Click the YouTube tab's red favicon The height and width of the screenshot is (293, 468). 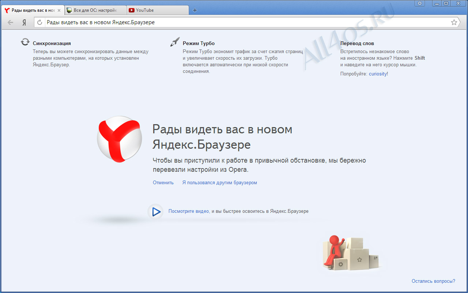pyautogui.click(x=132, y=10)
